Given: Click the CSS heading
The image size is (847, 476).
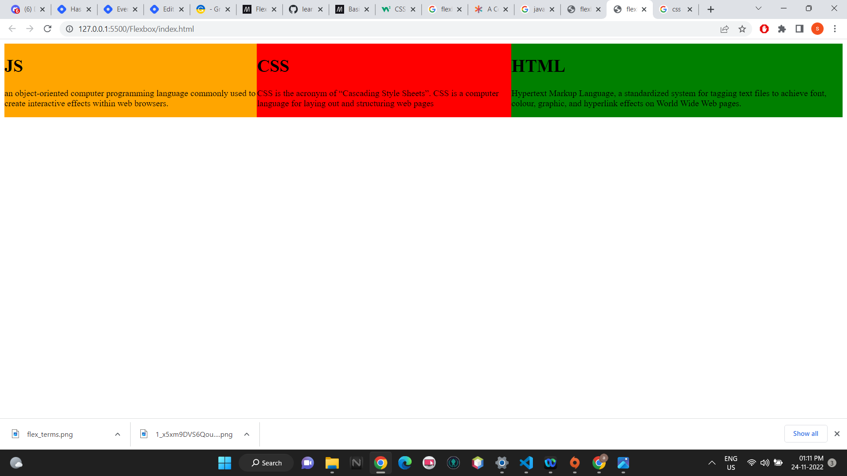Looking at the screenshot, I should [273, 66].
